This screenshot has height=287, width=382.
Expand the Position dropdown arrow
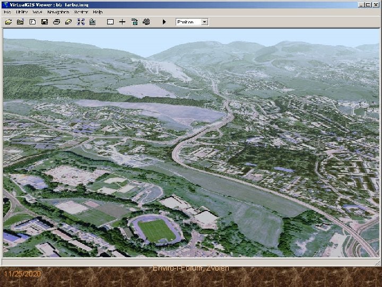click(204, 22)
